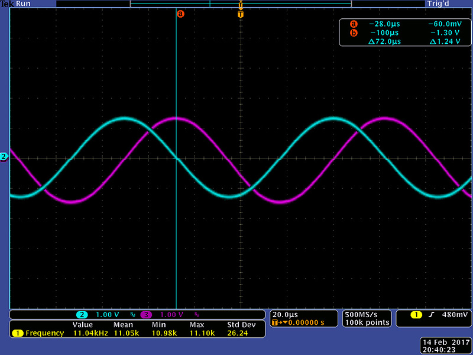
Task: Click cursor a icon in readout box
Action: 354,24
